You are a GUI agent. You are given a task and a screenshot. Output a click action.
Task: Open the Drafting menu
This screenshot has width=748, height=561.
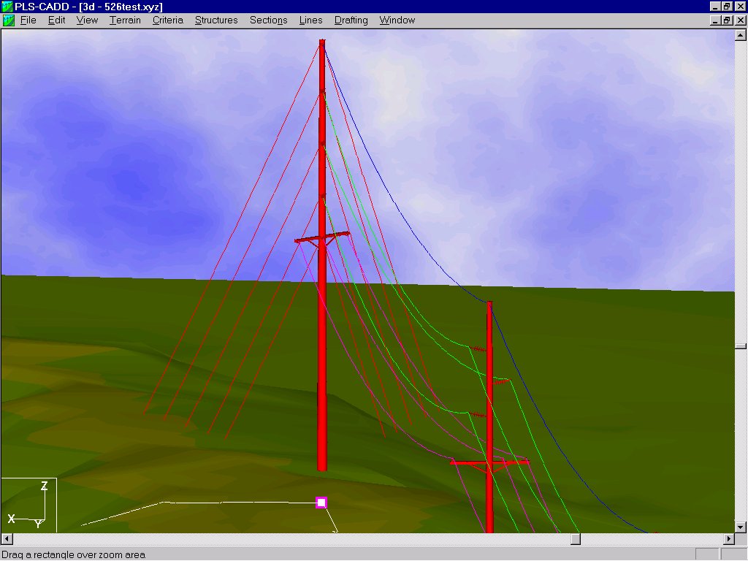351,20
